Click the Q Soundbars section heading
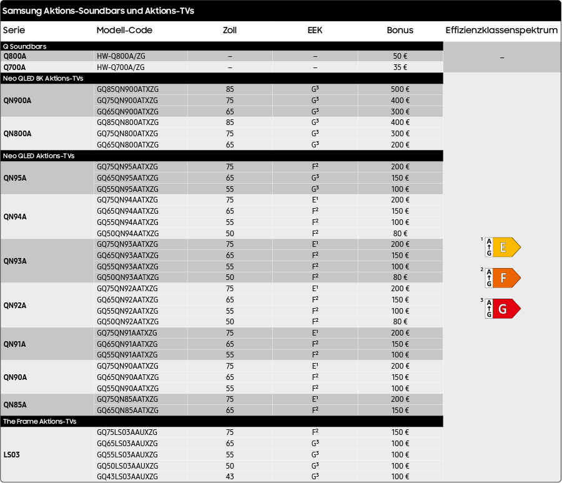Viewport: 562px width, 483px height. coord(25,46)
